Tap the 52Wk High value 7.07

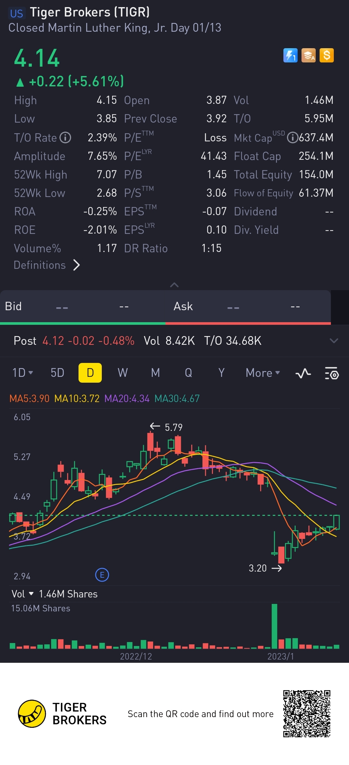click(x=107, y=175)
